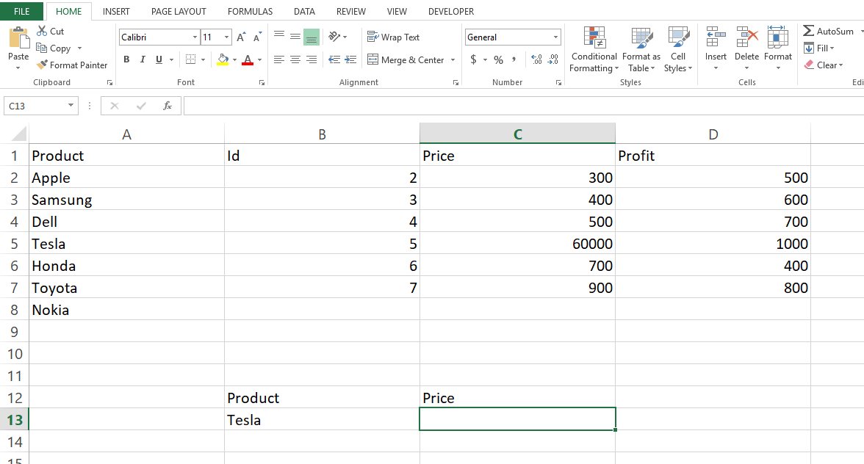Switch to the FORMULAS ribbon tab
This screenshot has height=464, width=864.
click(250, 11)
